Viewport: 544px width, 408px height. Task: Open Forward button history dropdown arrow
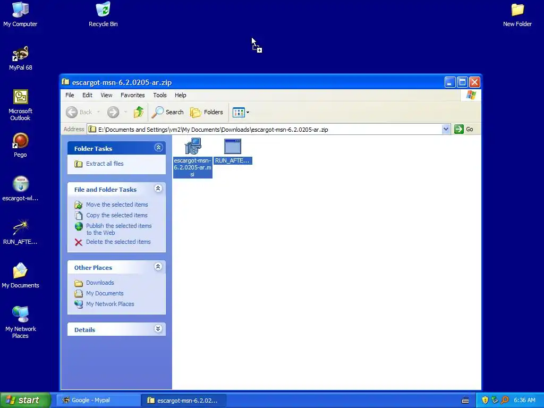(x=125, y=112)
